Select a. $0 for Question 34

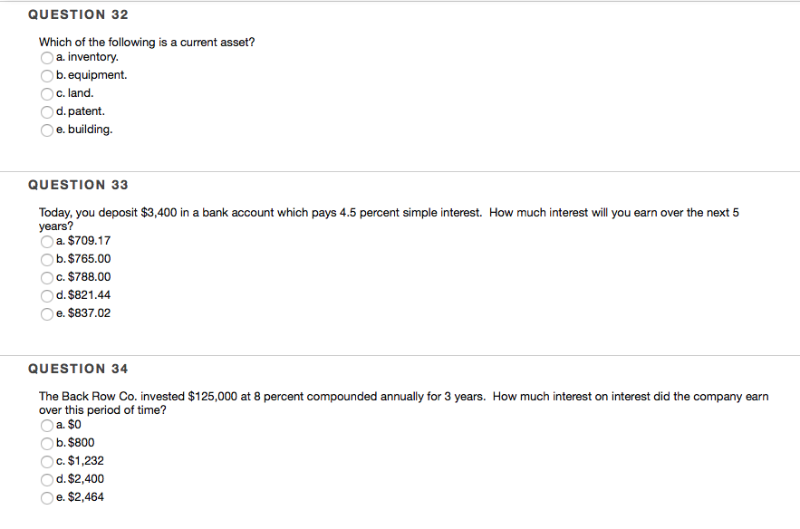pos(47,426)
